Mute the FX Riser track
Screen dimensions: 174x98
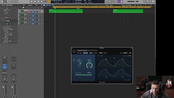25,12
